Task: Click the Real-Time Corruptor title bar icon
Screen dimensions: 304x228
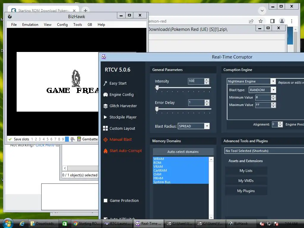Action: click(104, 57)
